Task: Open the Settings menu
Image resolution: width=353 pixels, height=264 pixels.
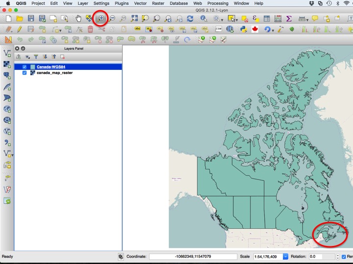Action: (101, 3)
